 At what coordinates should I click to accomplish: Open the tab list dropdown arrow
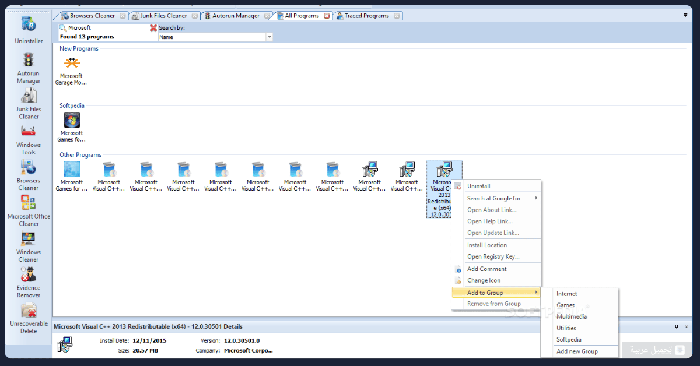point(685,15)
